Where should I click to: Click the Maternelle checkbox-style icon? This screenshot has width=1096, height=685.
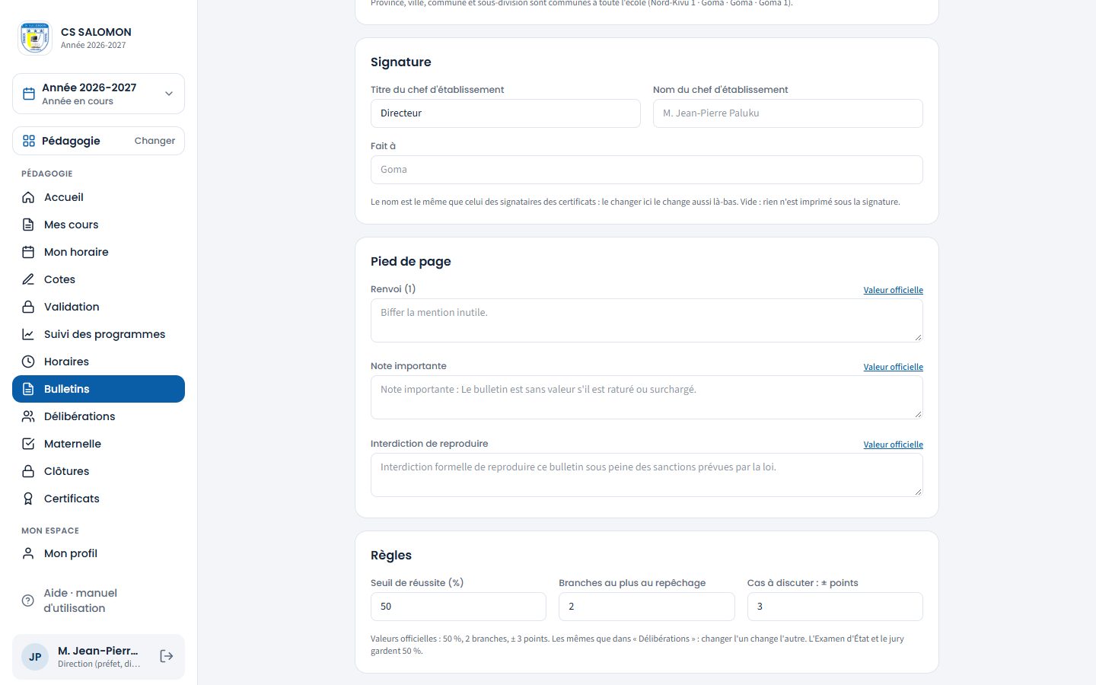pos(28,444)
